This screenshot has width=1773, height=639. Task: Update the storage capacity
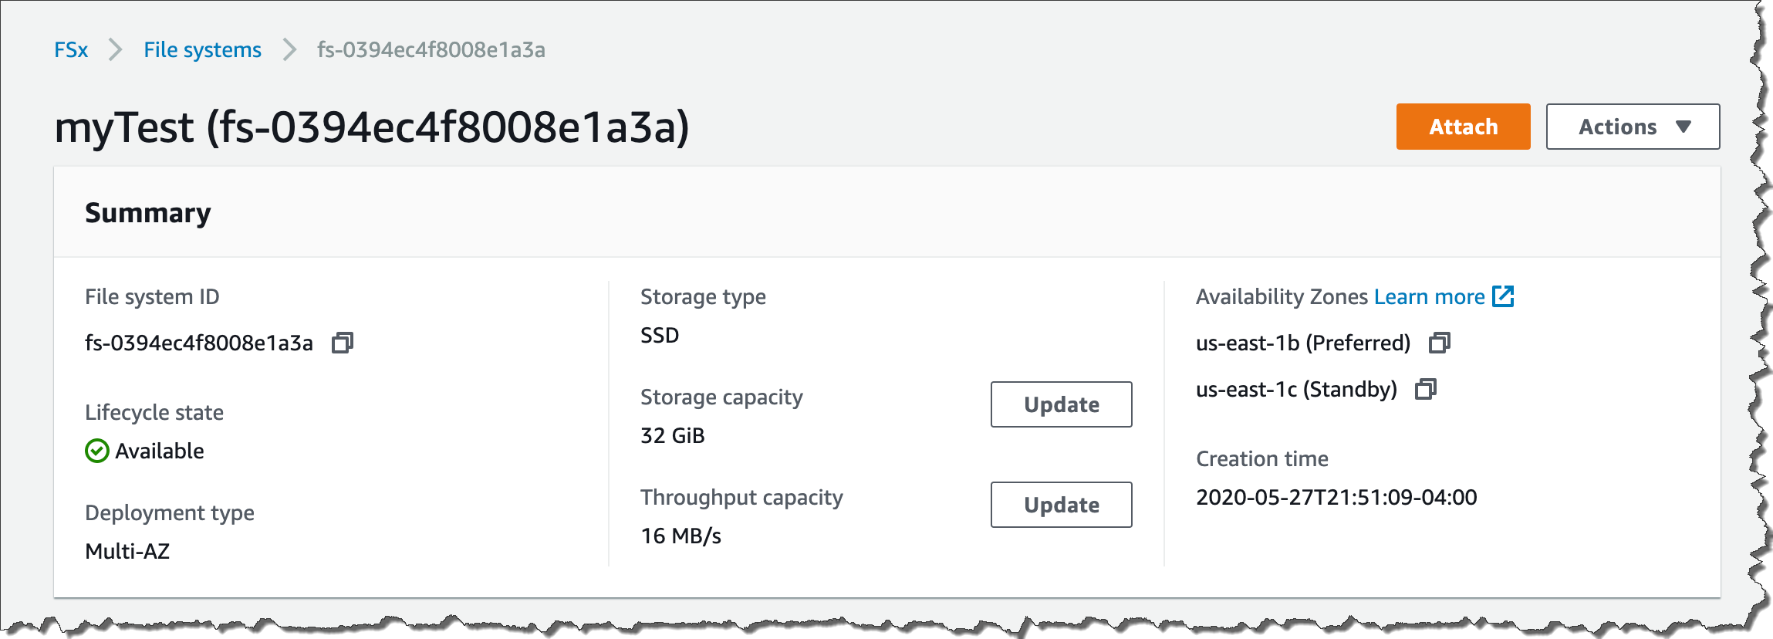click(x=1061, y=404)
